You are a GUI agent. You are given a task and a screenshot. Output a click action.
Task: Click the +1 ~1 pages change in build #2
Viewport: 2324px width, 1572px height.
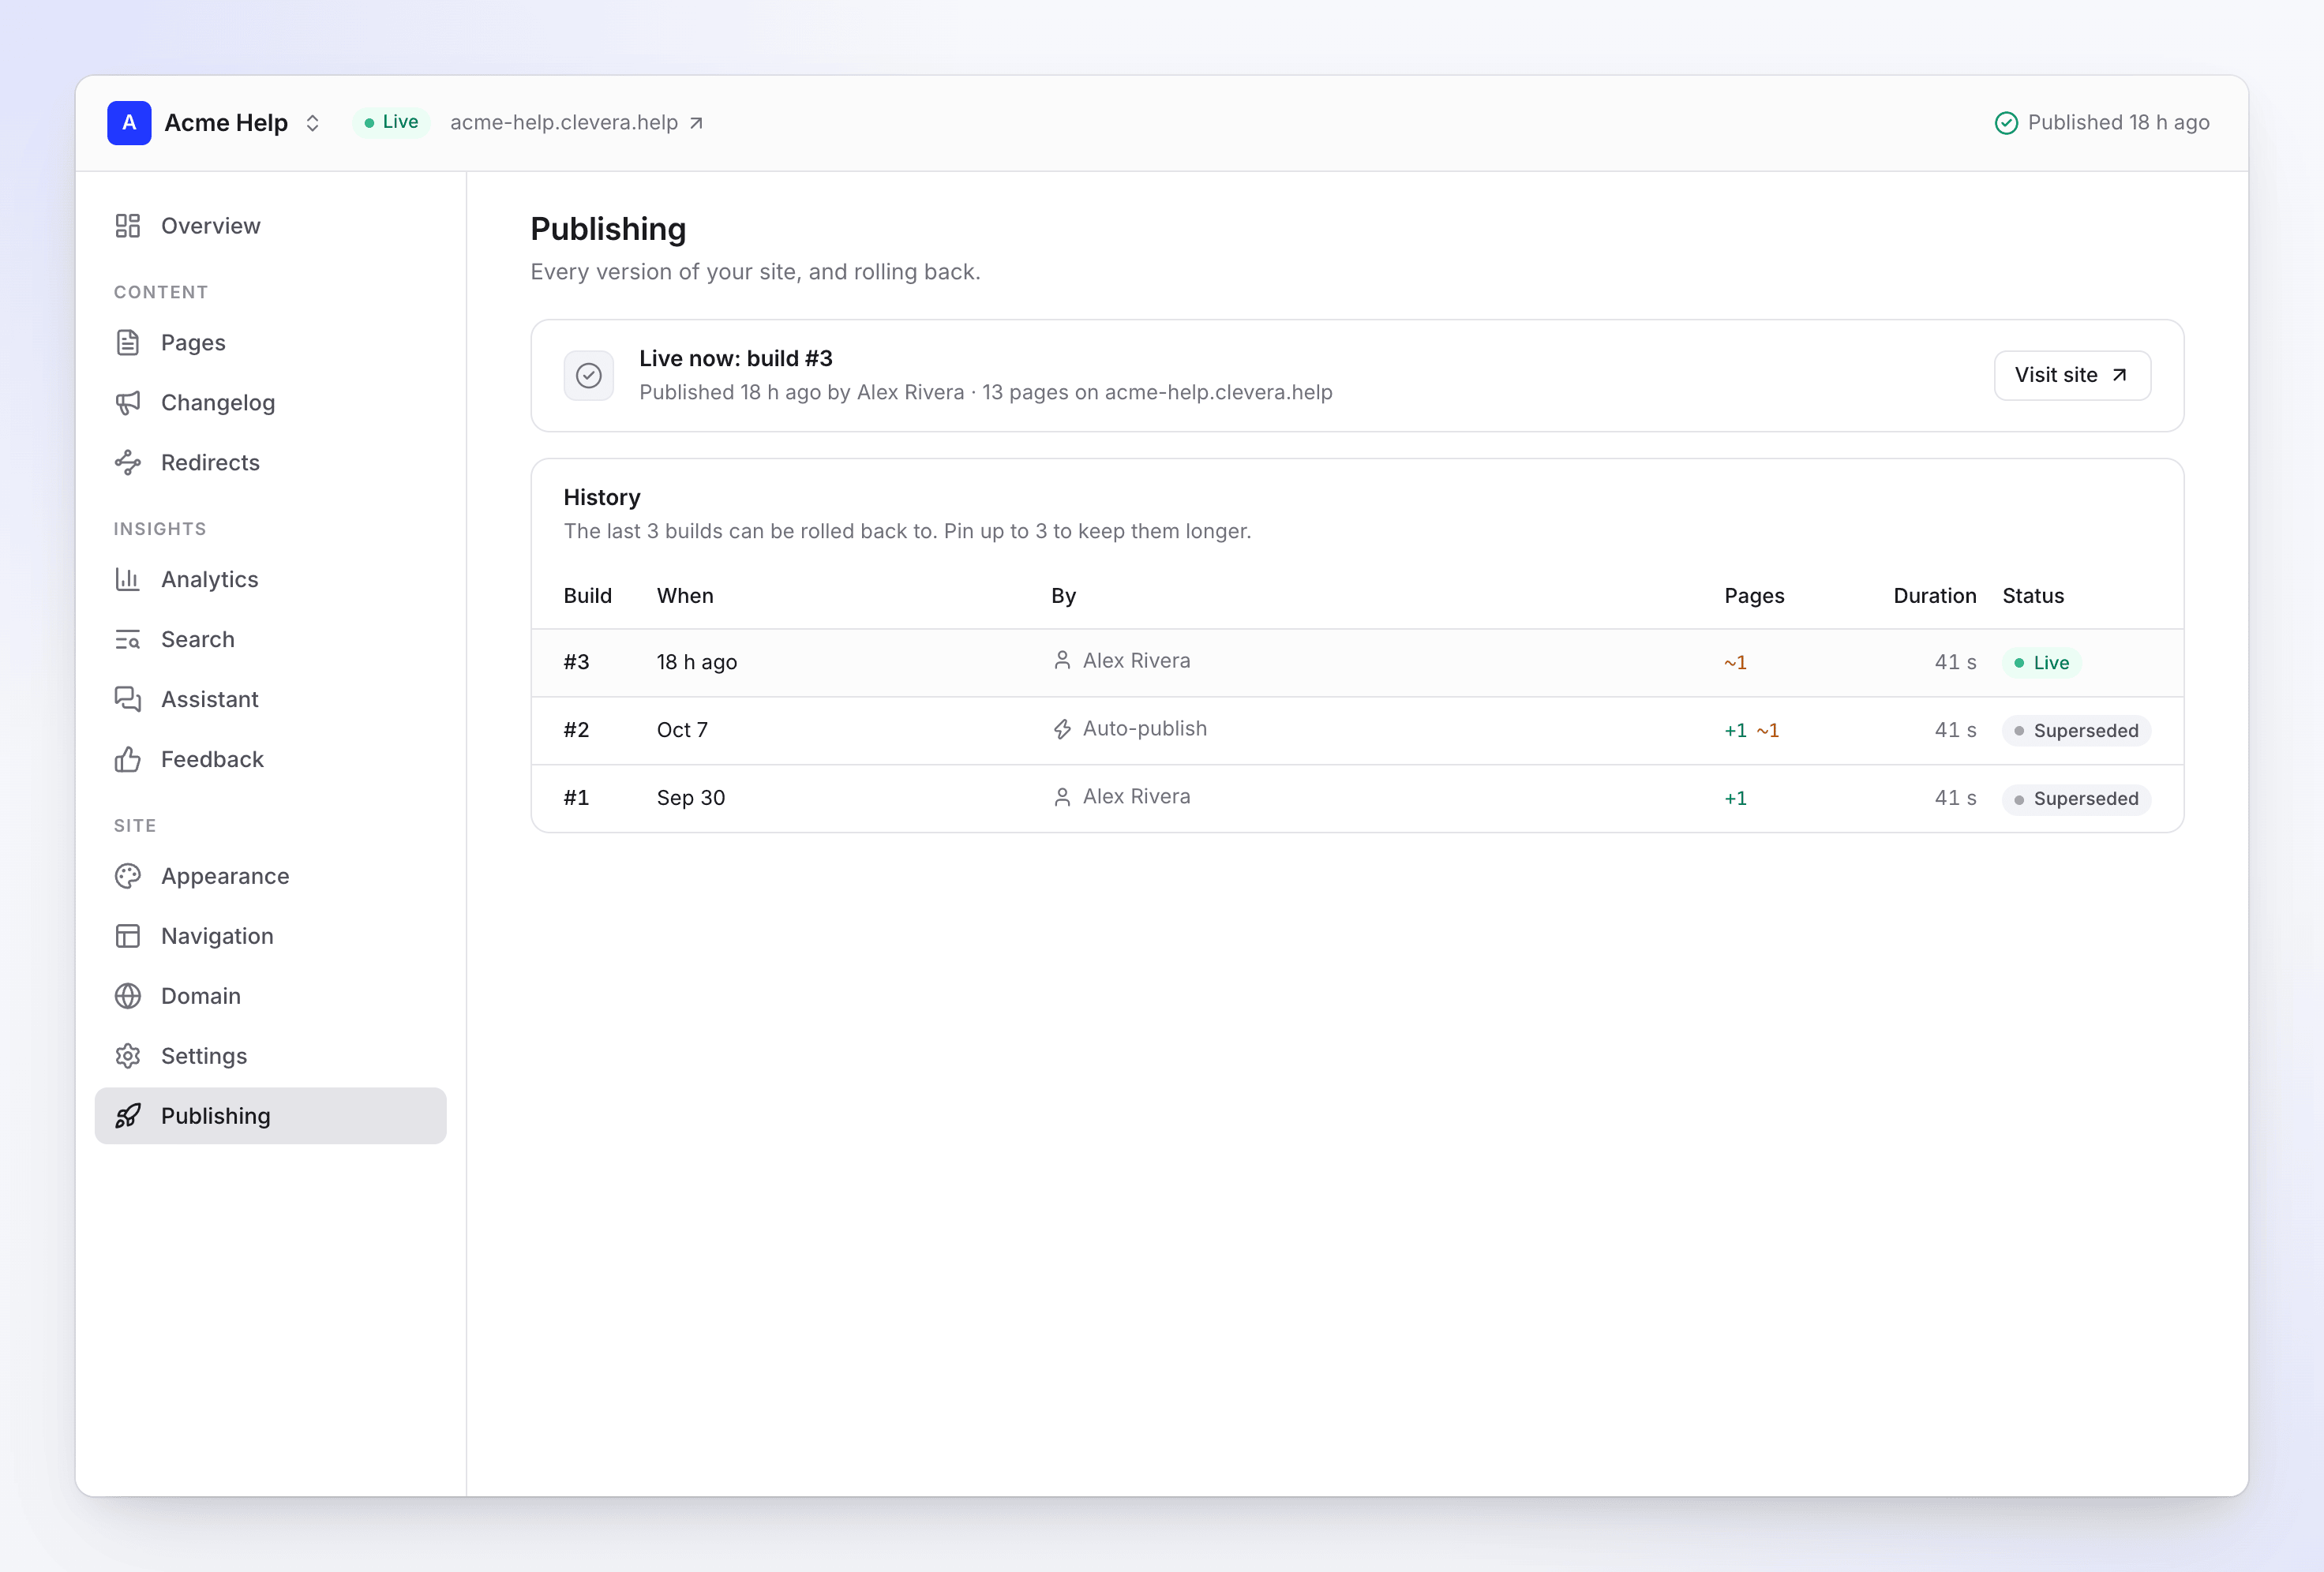[1751, 731]
